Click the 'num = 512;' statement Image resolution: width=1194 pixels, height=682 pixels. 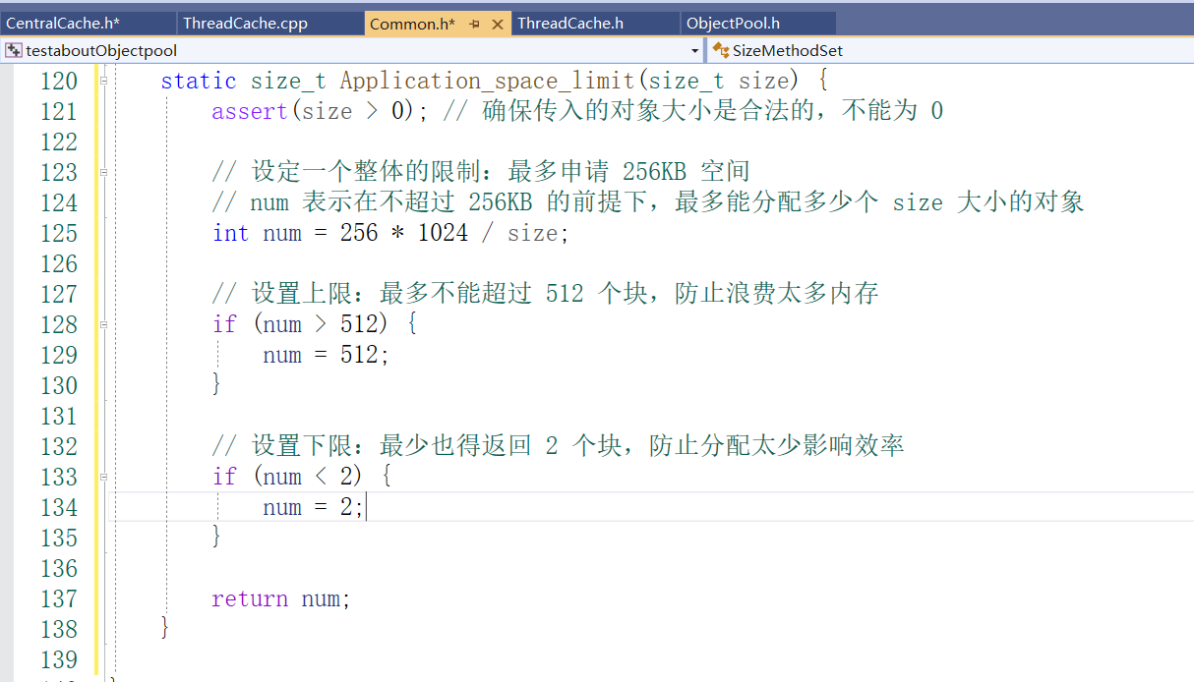pyautogui.click(x=327, y=355)
